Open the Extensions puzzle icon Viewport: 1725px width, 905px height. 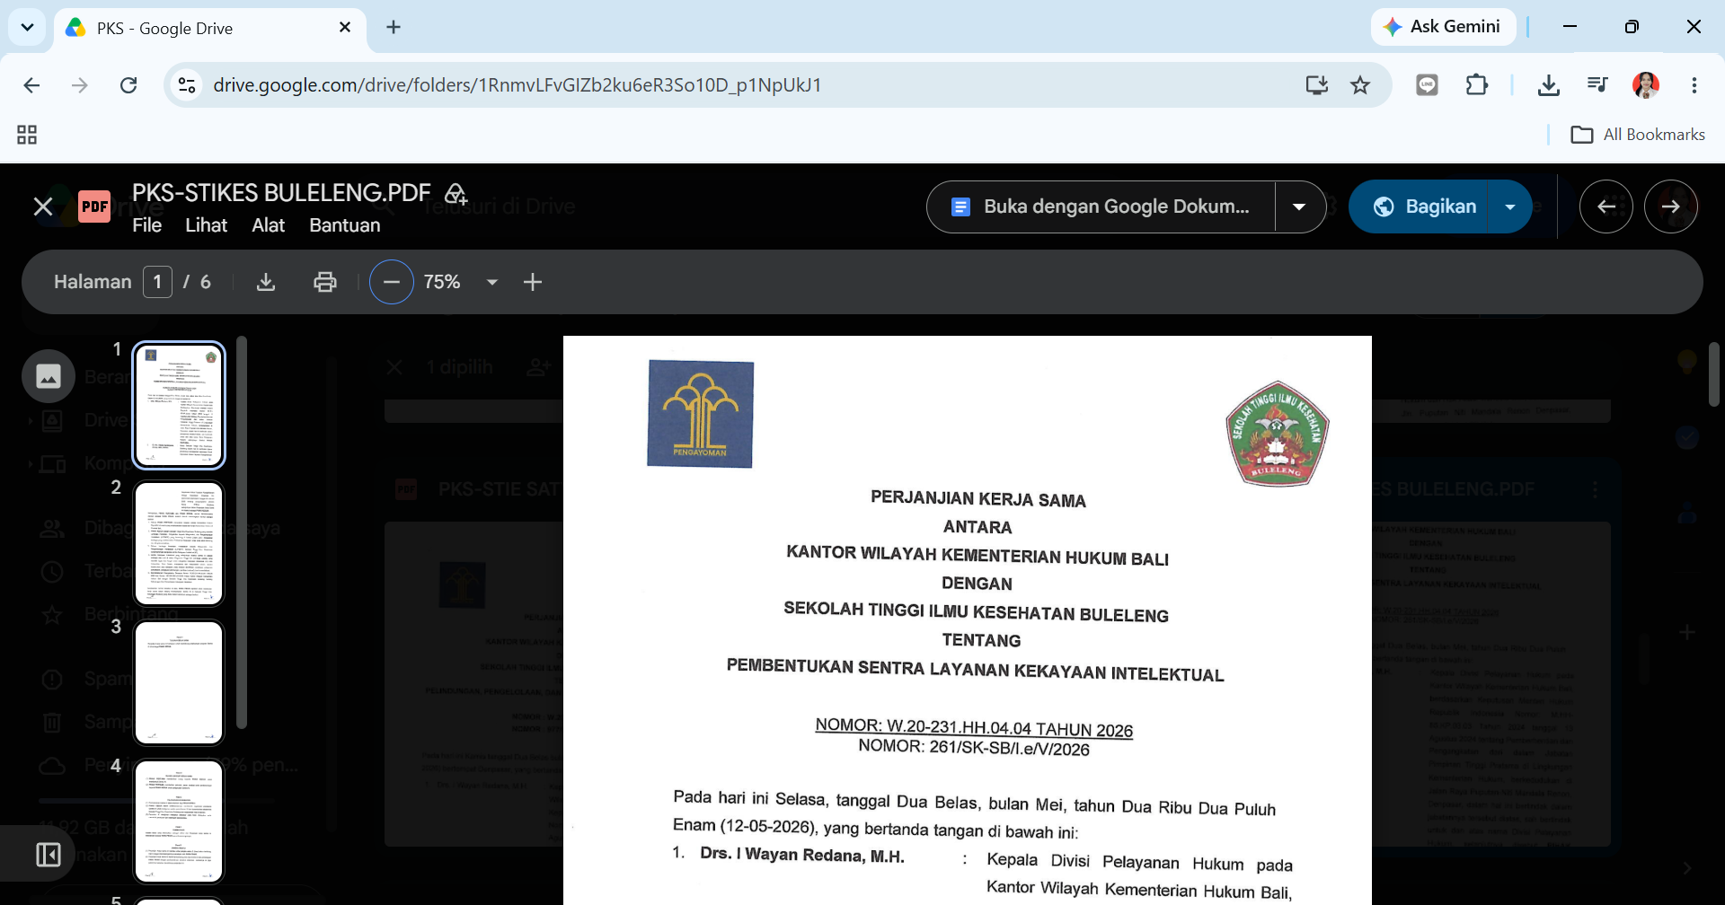point(1476,85)
